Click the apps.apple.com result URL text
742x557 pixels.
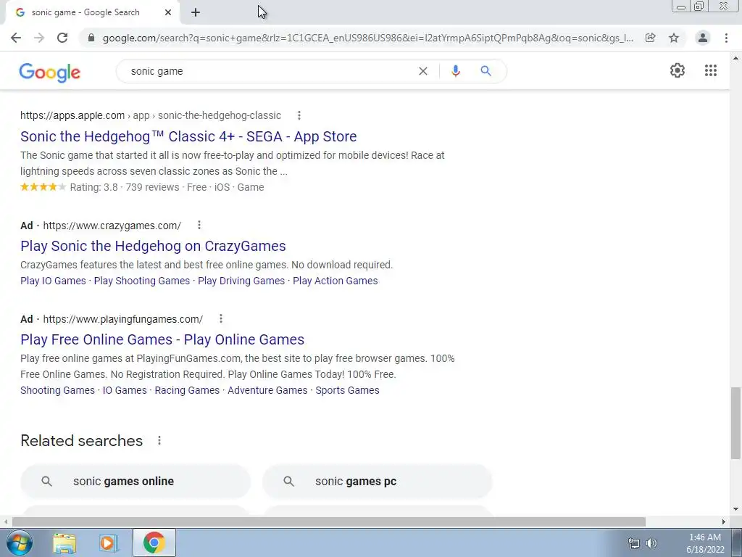(x=151, y=115)
